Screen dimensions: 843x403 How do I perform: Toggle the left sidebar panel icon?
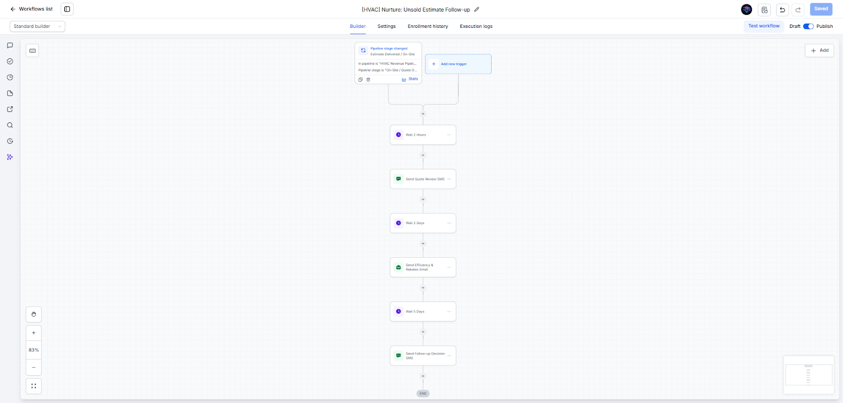click(x=67, y=9)
